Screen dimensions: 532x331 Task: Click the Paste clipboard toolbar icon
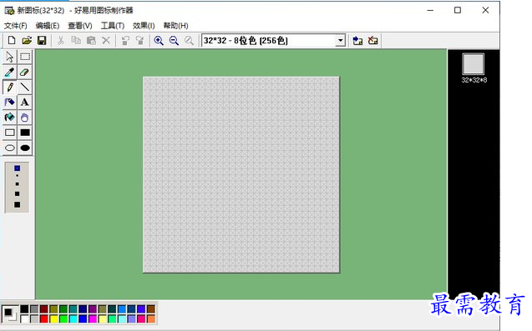pyautogui.click(x=91, y=41)
